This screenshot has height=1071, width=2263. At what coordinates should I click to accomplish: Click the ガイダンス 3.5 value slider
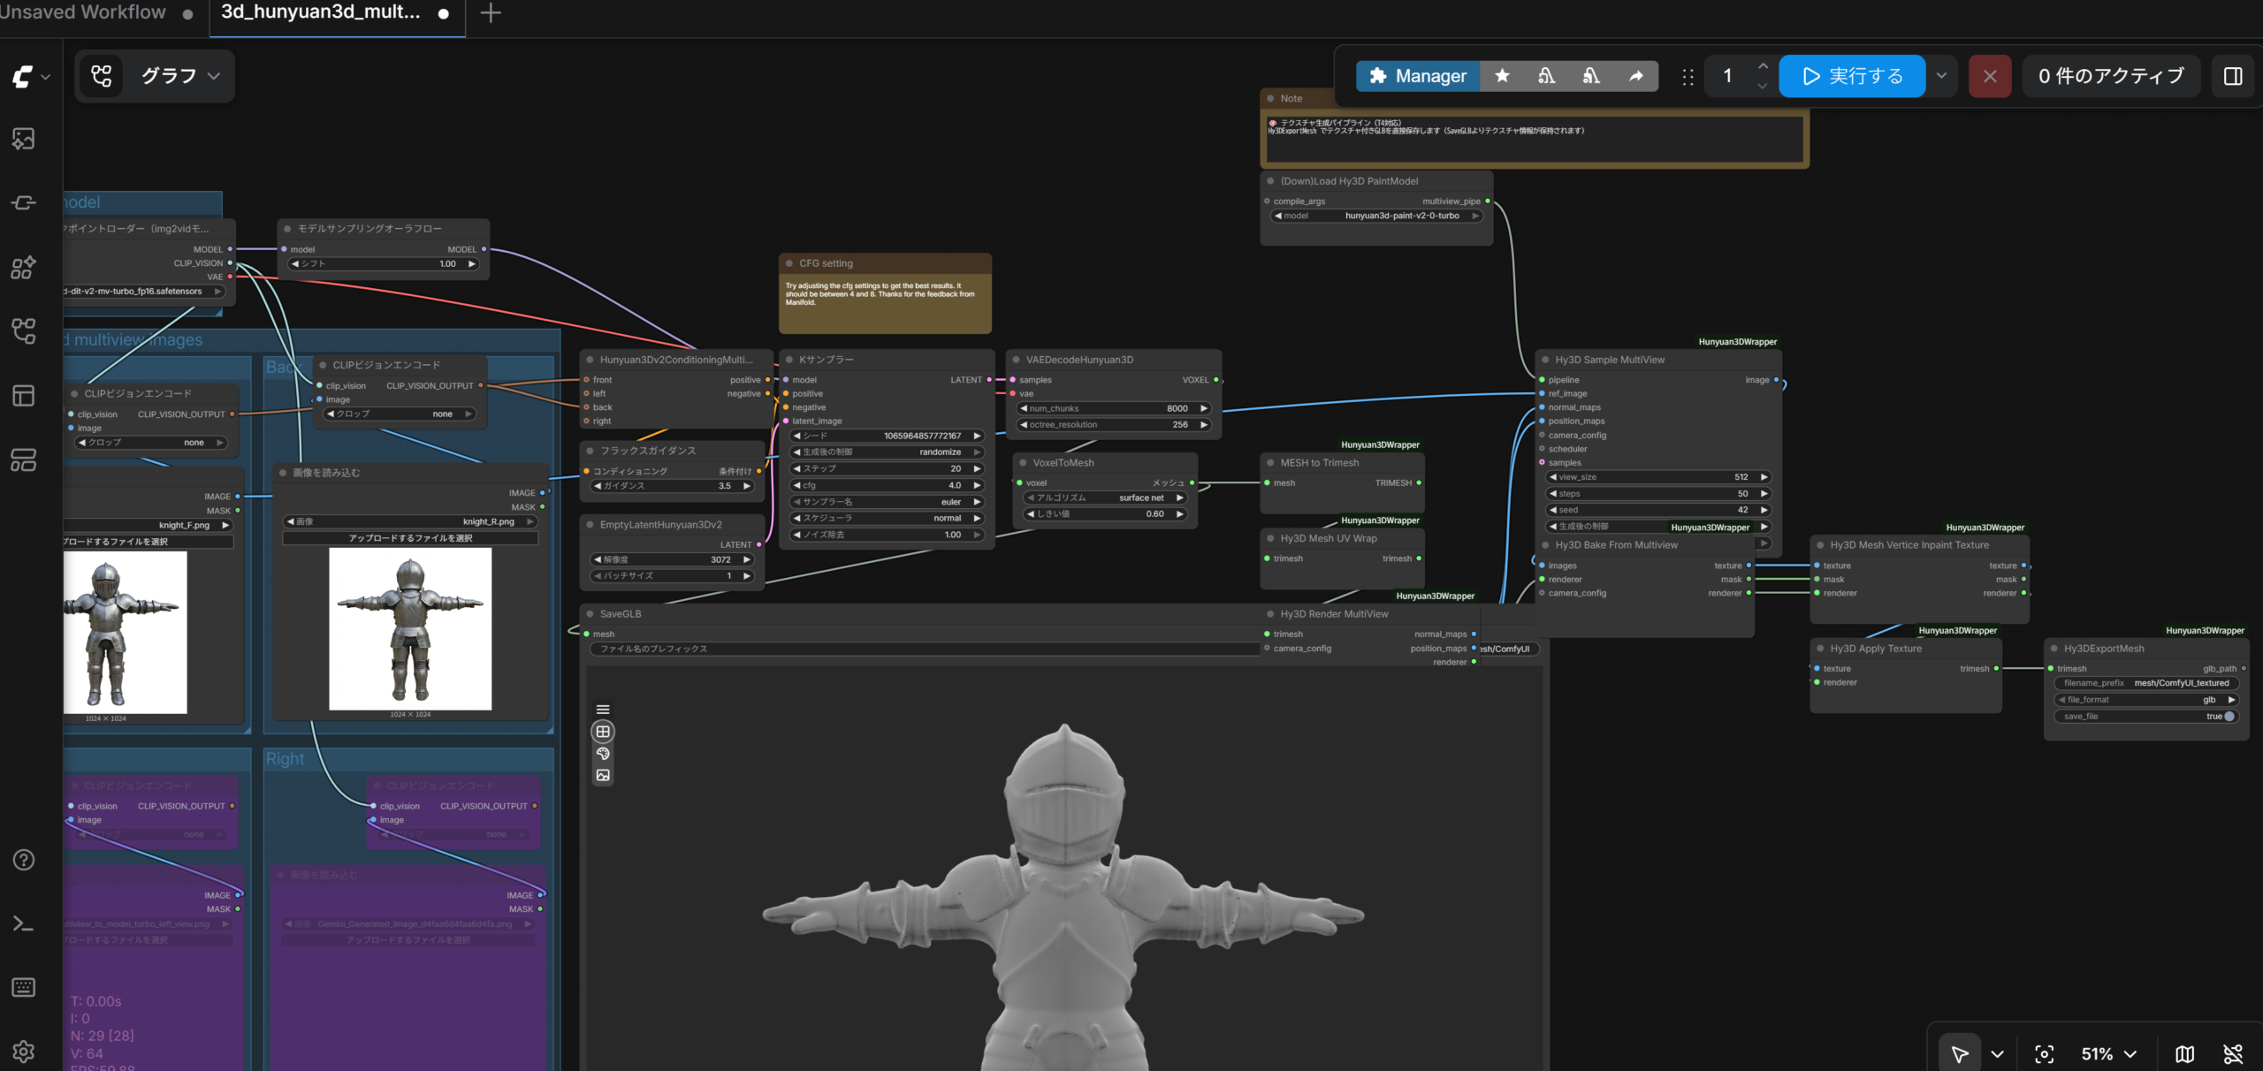coord(674,486)
